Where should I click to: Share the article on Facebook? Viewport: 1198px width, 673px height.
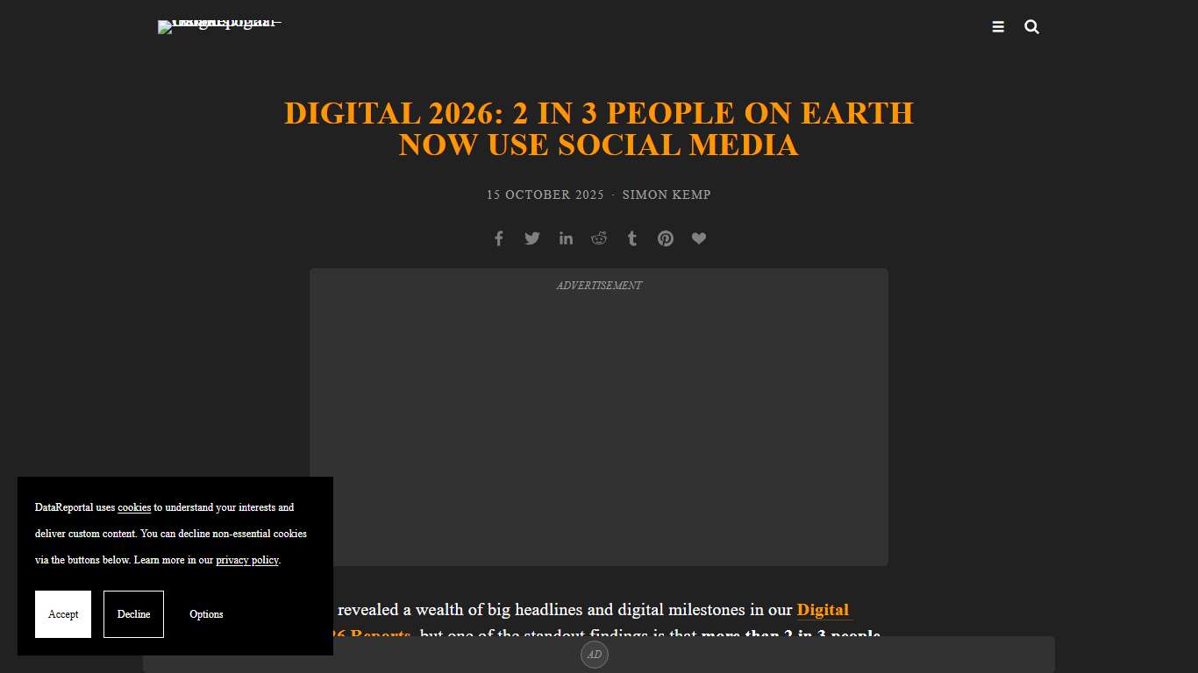coord(498,237)
